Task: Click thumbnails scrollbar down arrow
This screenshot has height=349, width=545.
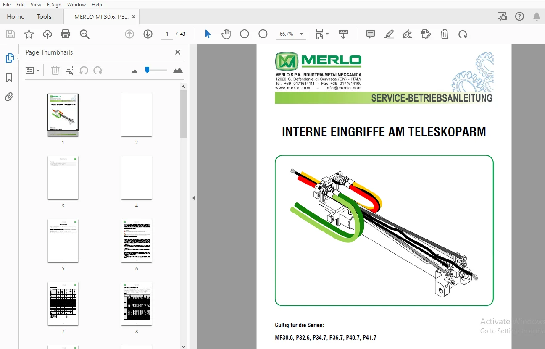Action: click(183, 346)
